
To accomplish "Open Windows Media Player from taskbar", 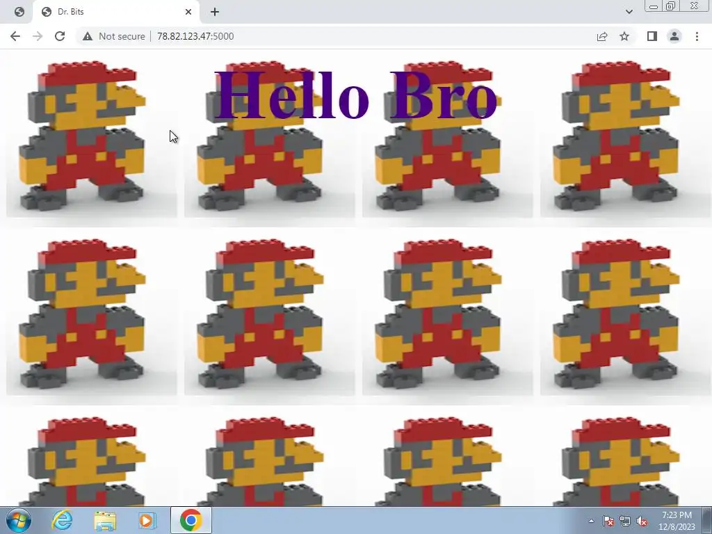I will coord(147,520).
